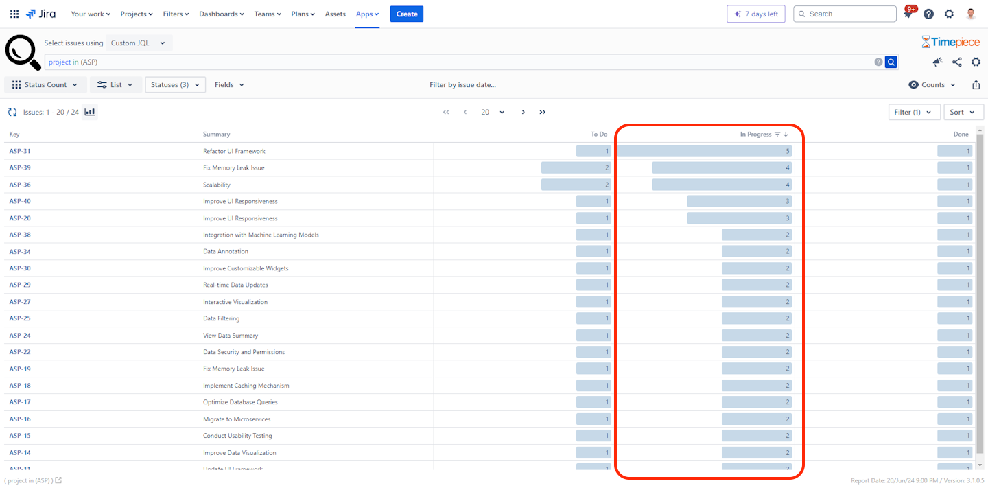Open the Jira app switcher grid
The height and width of the screenshot is (490, 988).
click(14, 14)
